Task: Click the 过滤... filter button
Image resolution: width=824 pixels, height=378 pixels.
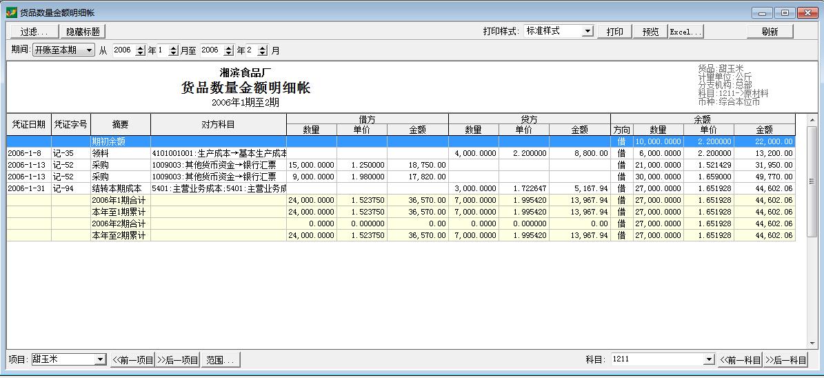Action: pyautogui.click(x=34, y=32)
